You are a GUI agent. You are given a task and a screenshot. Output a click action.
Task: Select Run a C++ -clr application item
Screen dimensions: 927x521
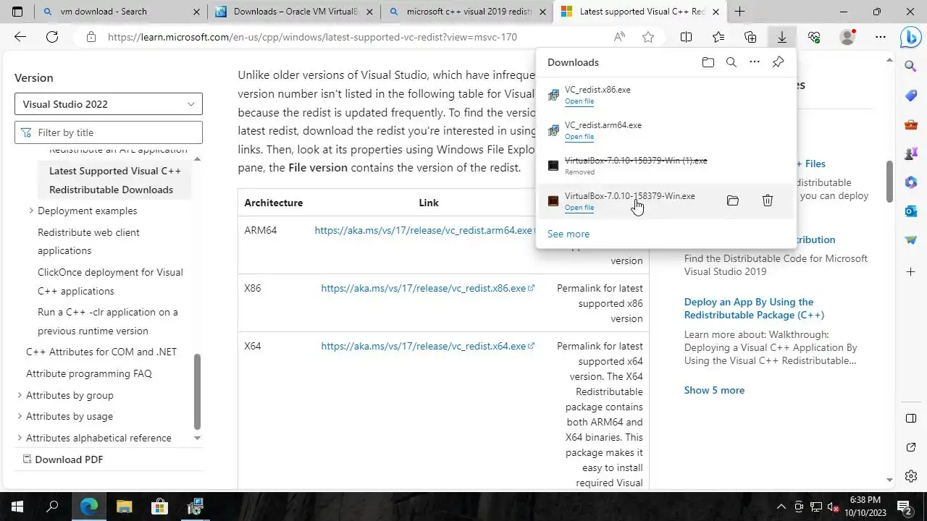(108, 321)
